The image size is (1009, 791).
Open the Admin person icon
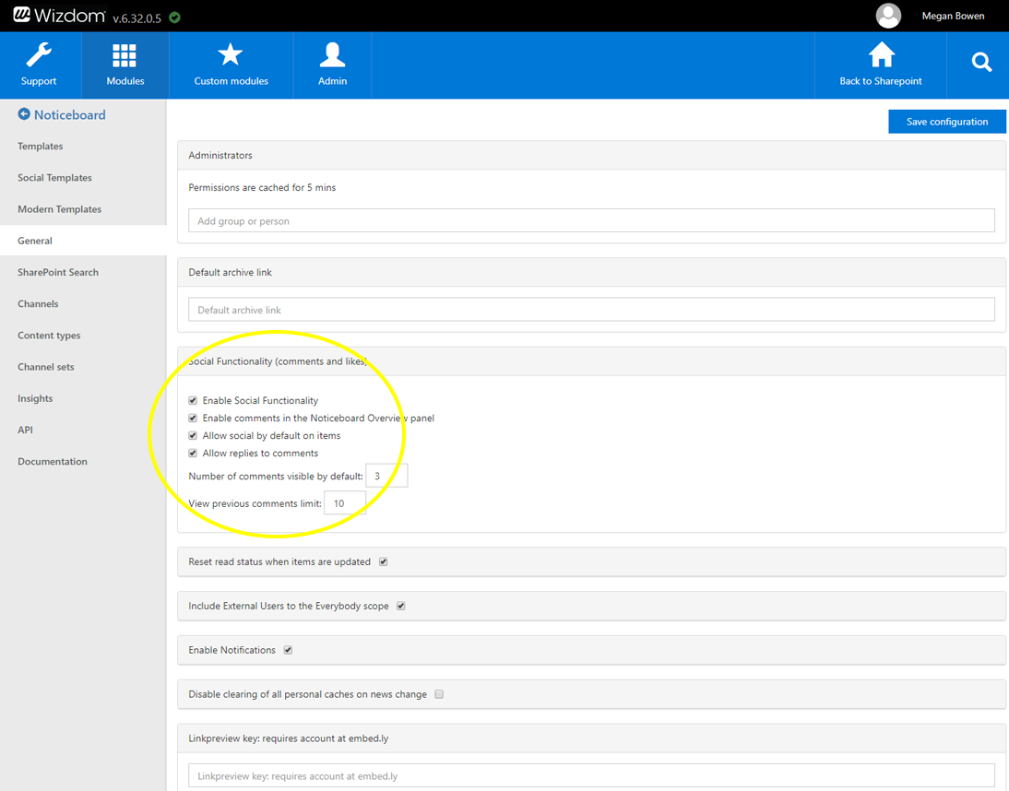[332, 56]
